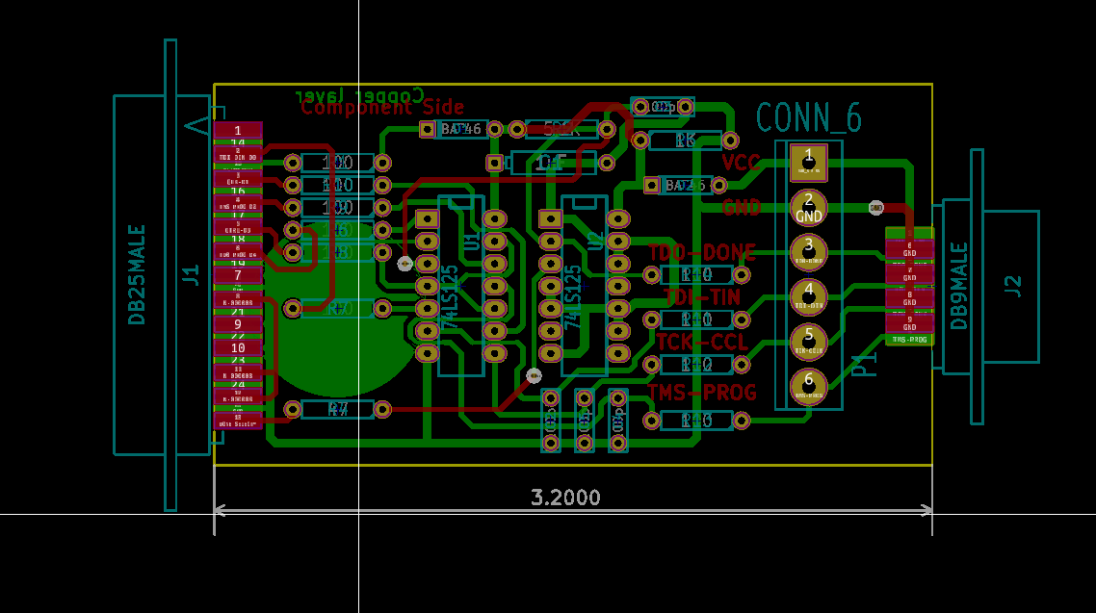
Task: Select round pad 5 of CONN_6
Action: 809,343
